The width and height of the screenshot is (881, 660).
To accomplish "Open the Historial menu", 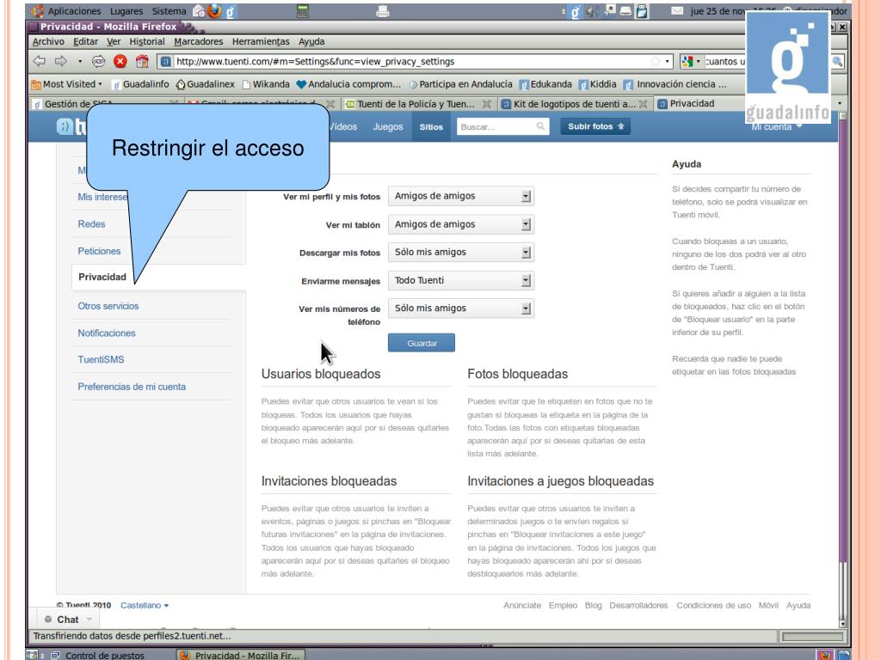I will tap(146, 41).
